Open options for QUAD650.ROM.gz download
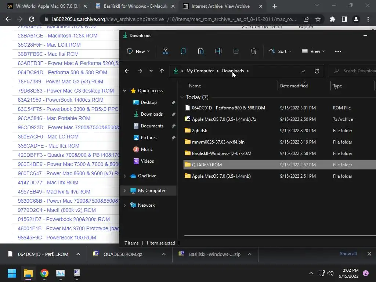The width and height of the screenshot is (376, 282). [164, 254]
